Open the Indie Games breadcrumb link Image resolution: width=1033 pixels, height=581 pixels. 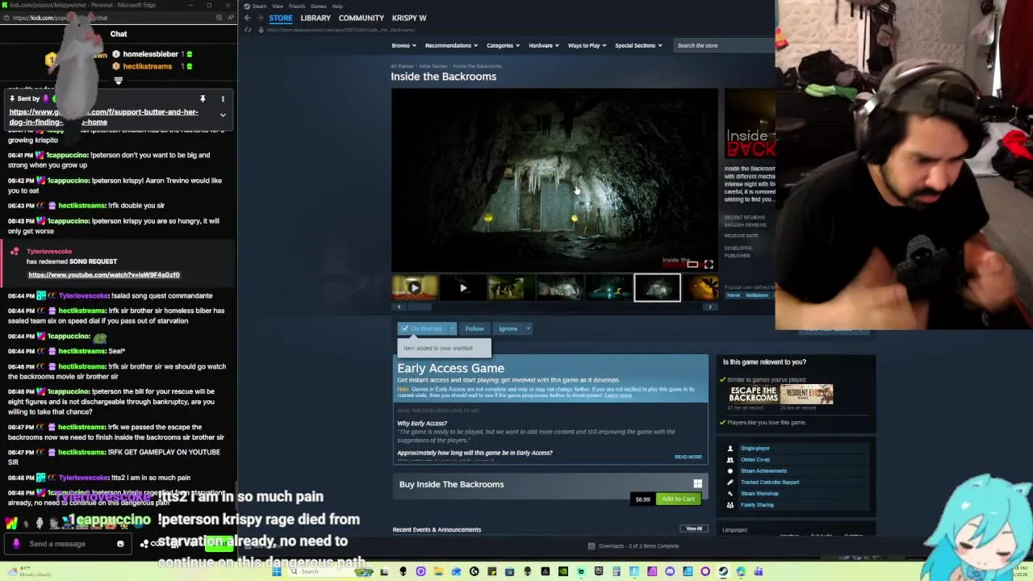coord(433,66)
